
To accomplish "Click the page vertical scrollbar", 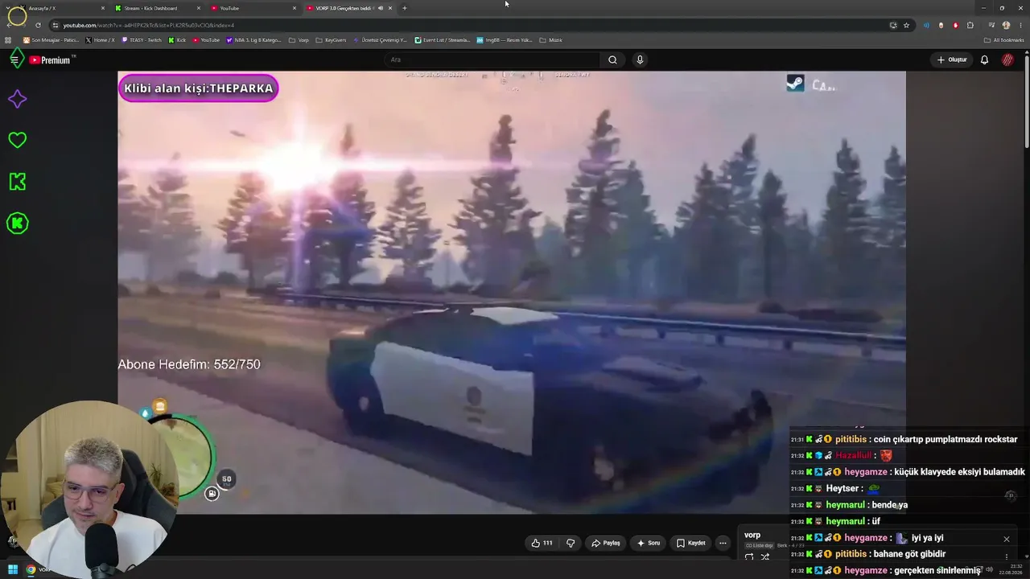I will pyautogui.click(x=1027, y=100).
